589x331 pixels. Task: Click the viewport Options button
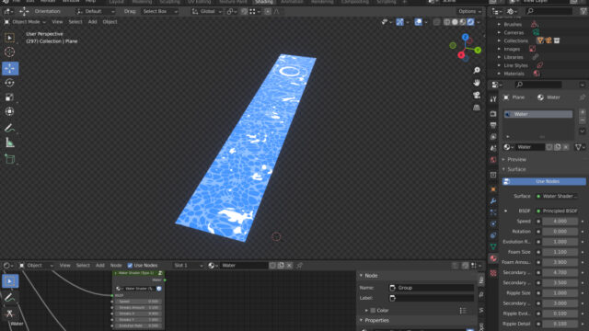click(x=469, y=12)
